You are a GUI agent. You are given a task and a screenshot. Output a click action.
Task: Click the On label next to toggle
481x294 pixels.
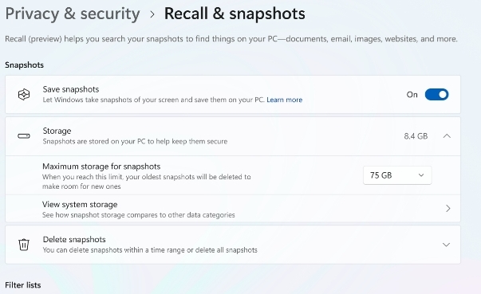pyautogui.click(x=412, y=95)
